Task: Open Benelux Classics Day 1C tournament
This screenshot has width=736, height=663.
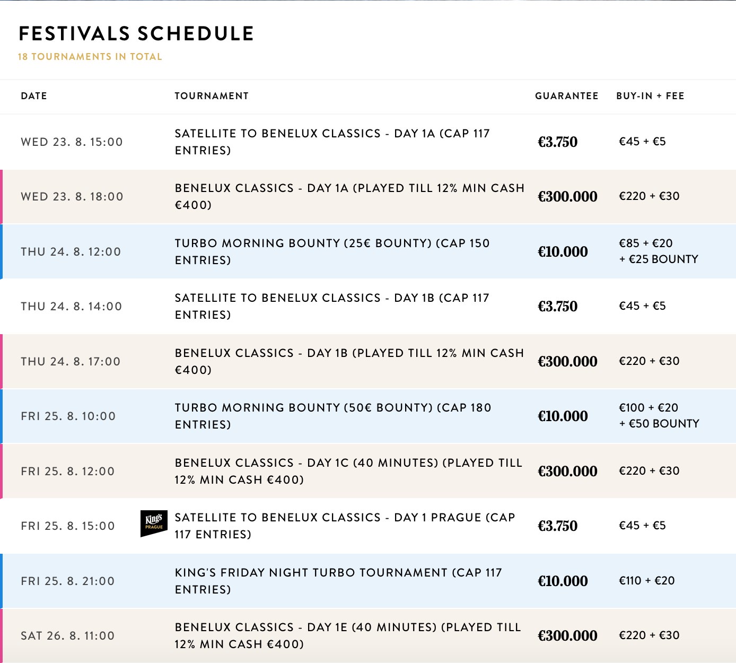Action: click(x=348, y=471)
